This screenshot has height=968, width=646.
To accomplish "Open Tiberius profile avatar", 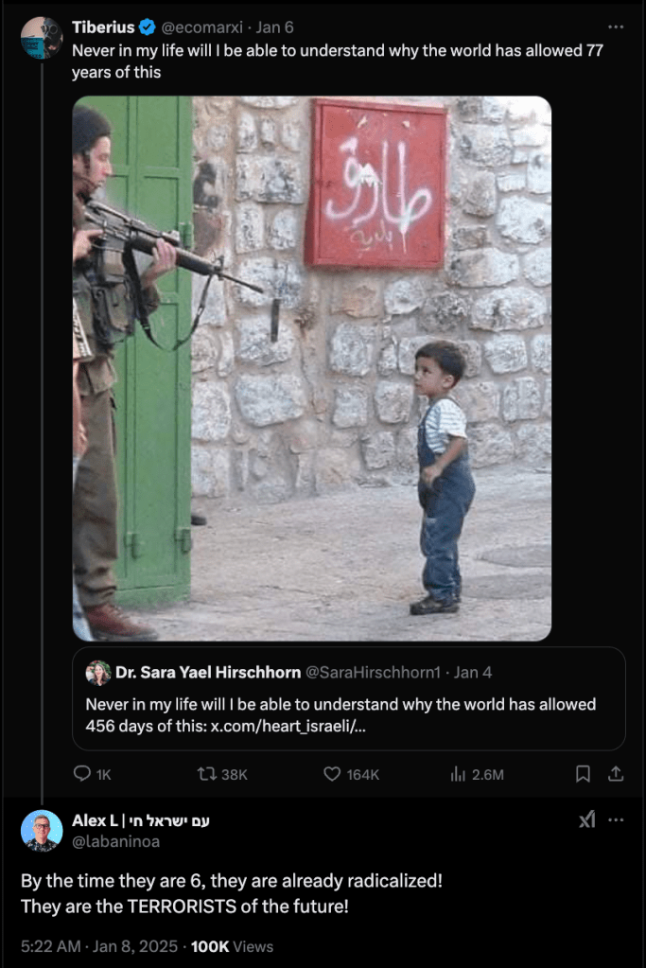I will pos(42,38).
